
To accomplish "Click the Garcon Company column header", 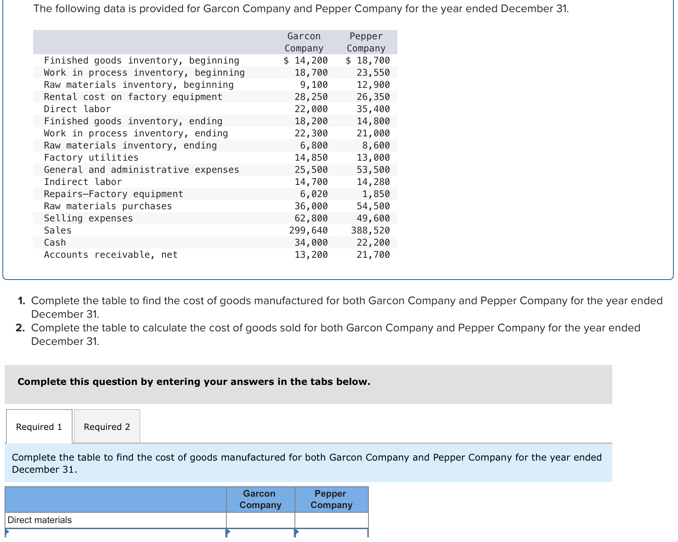I will [260, 499].
